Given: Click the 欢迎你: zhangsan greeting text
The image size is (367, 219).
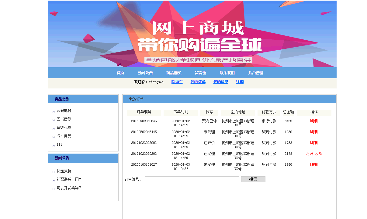Looking at the screenshot, I should pos(149,82).
